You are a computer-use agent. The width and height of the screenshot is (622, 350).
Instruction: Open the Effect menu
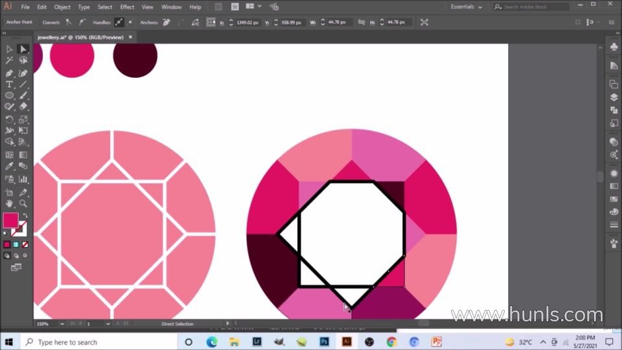tap(127, 7)
